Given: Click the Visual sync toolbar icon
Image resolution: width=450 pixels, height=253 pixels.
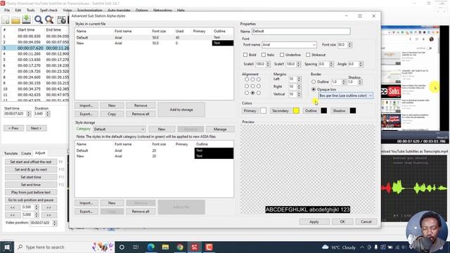Looking at the screenshot, I should click(61, 20).
